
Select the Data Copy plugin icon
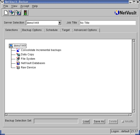(18, 54)
